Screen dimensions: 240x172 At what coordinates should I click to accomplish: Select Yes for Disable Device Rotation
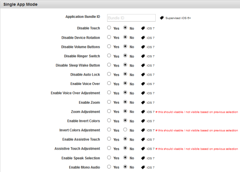(109, 37)
